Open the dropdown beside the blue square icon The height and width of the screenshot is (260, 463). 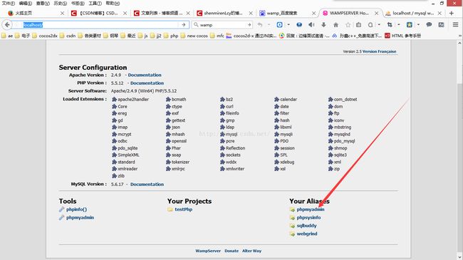coord(288,25)
